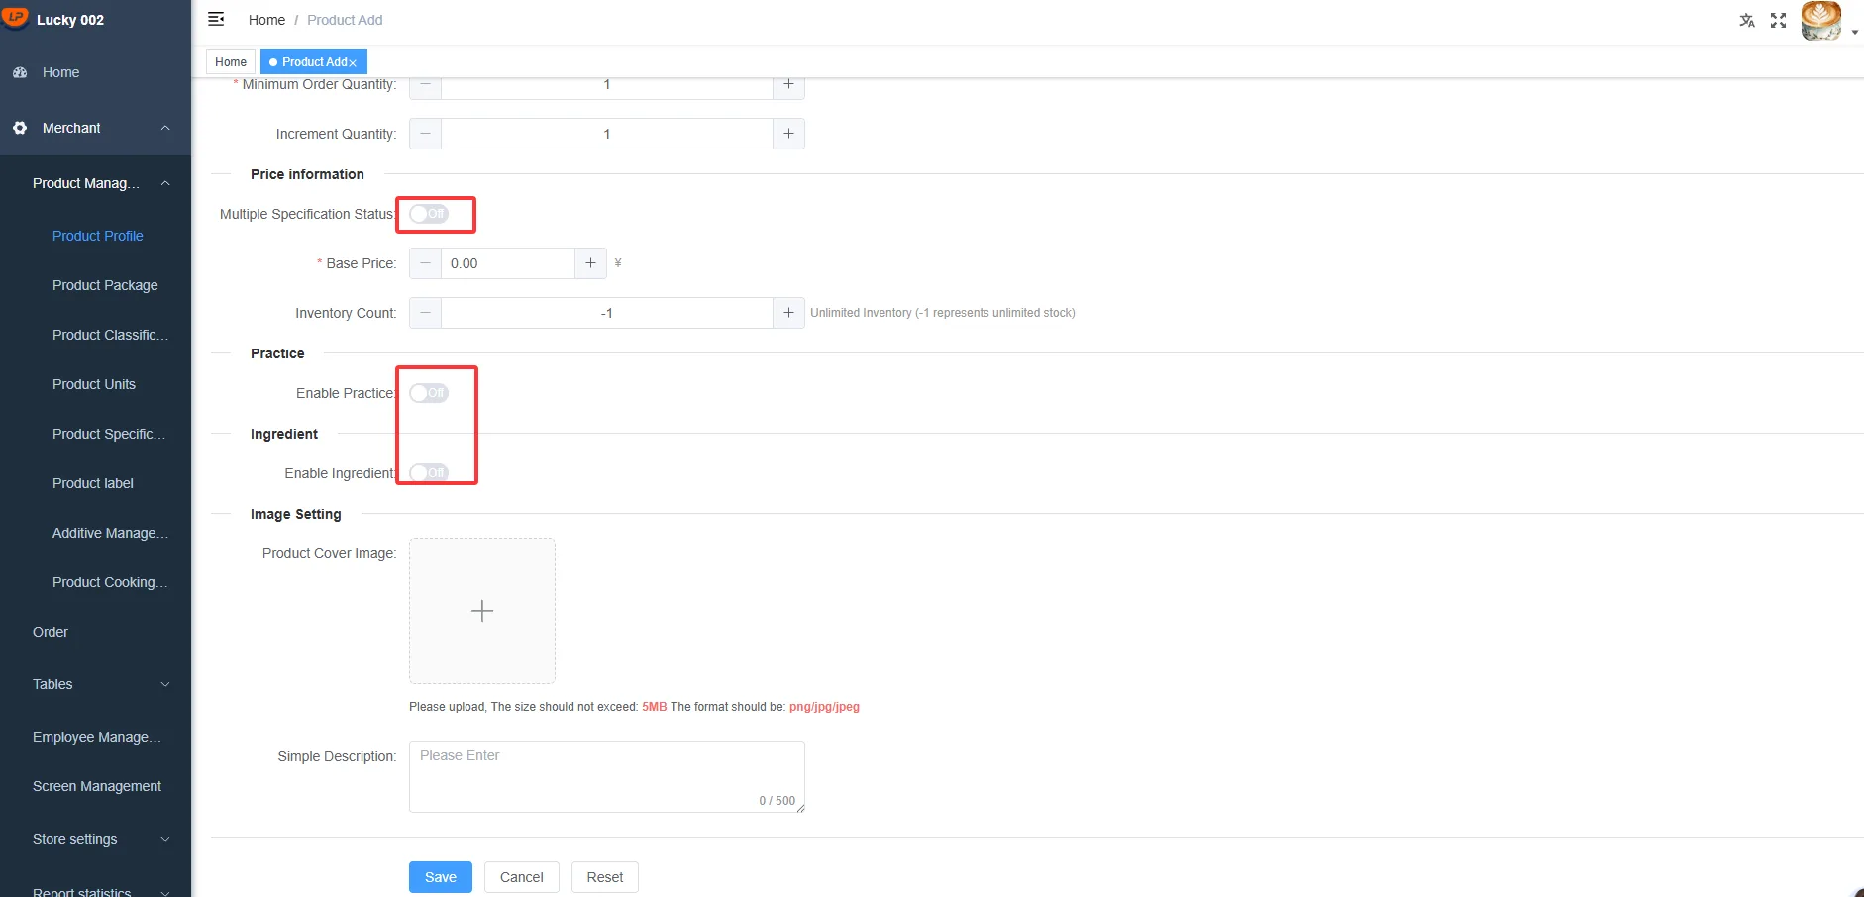Image resolution: width=1864 pixels, height=897 pixels.
Task: Open Employee Management in sidebar
Action: pos(97,737)
